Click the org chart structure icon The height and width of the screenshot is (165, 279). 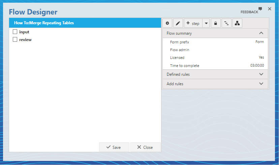click(x=237, y=23)
